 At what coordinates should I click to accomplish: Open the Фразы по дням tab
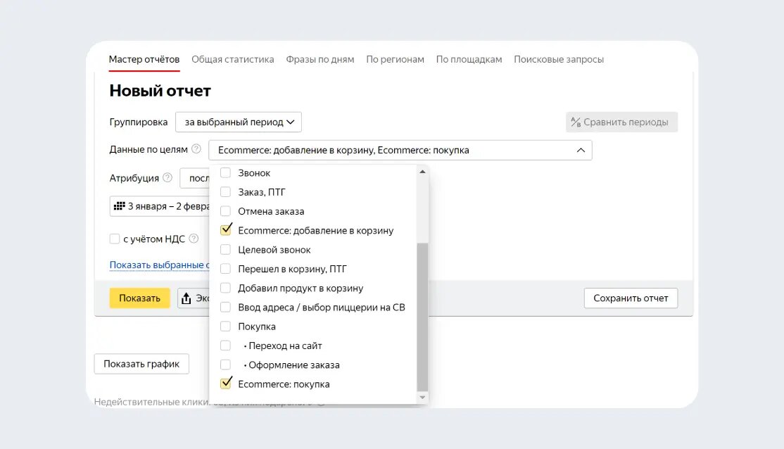coord(320,59)
